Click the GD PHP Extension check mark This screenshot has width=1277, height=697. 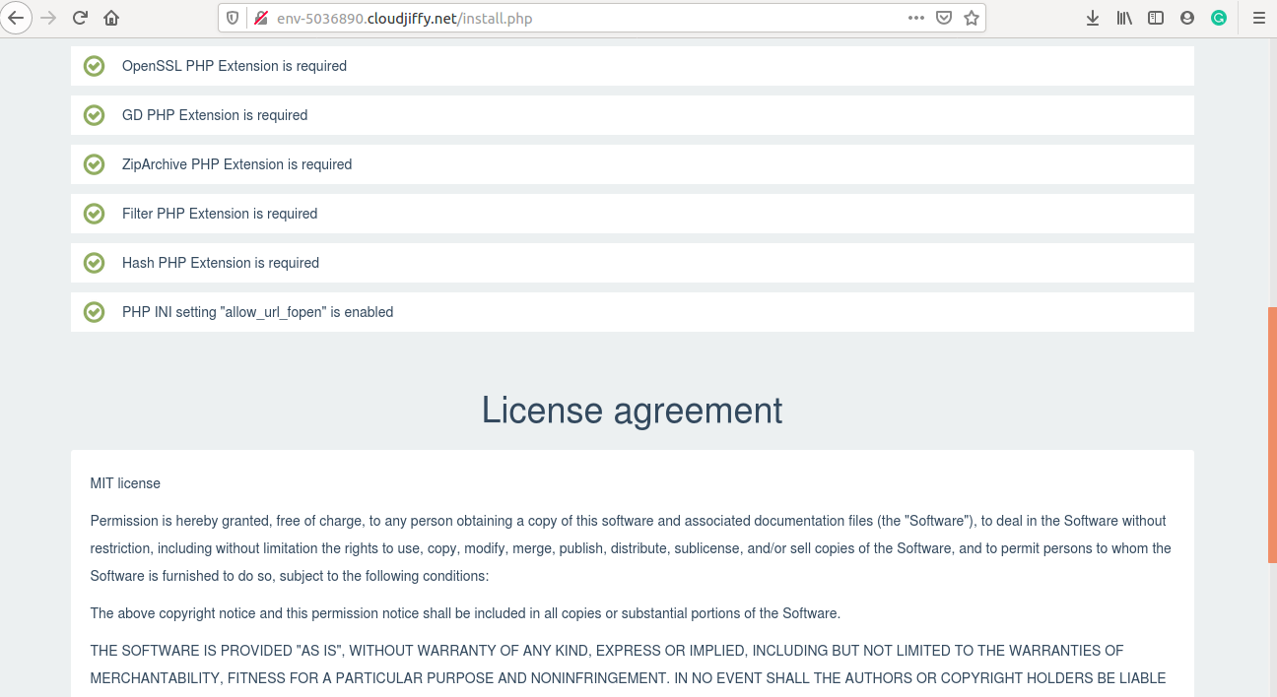pos(94,115)
